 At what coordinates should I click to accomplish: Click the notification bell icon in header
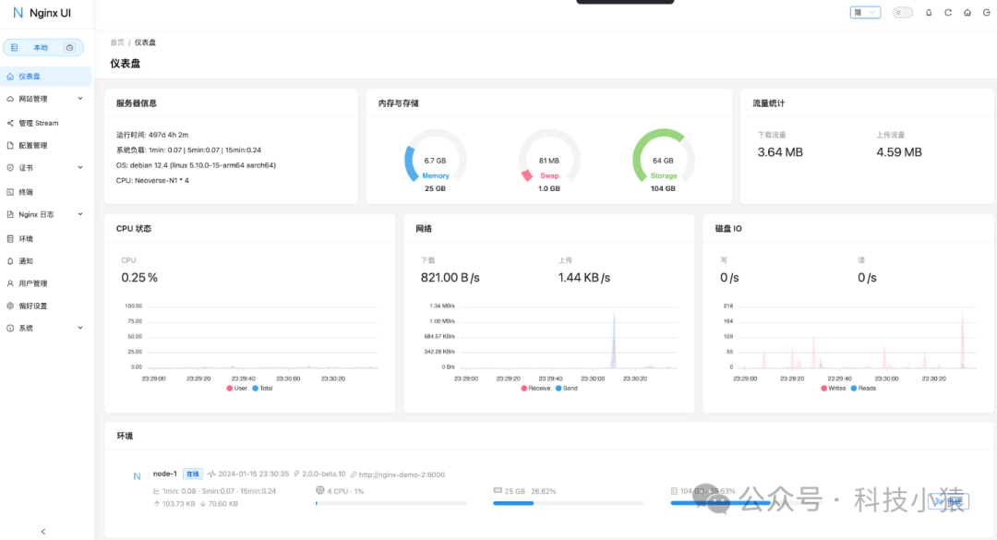pos(929,13)
